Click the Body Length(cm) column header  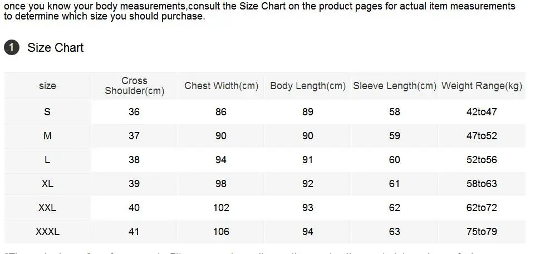[308, 86]
